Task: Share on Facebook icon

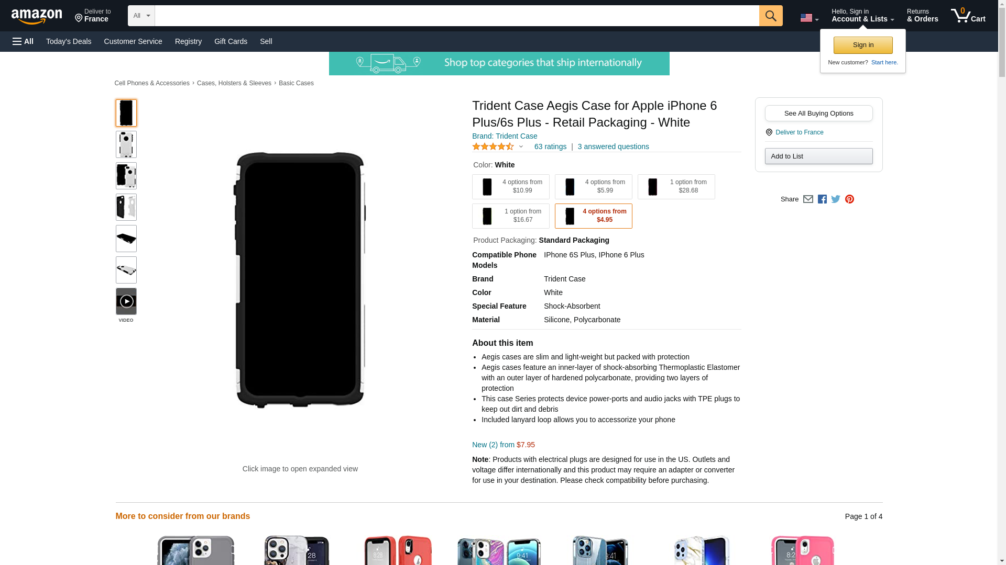Action: pos(822,199)
